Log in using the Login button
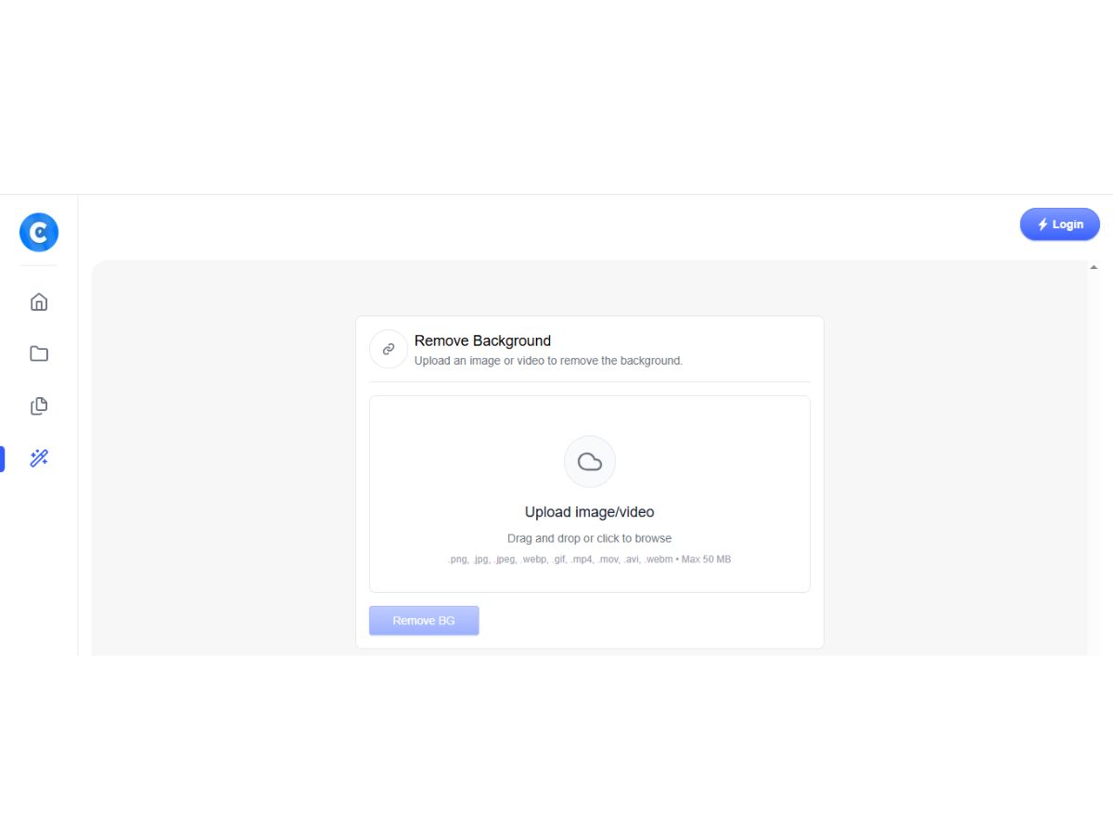This screenshot has width=1113, height=835. pos(1060,225)
